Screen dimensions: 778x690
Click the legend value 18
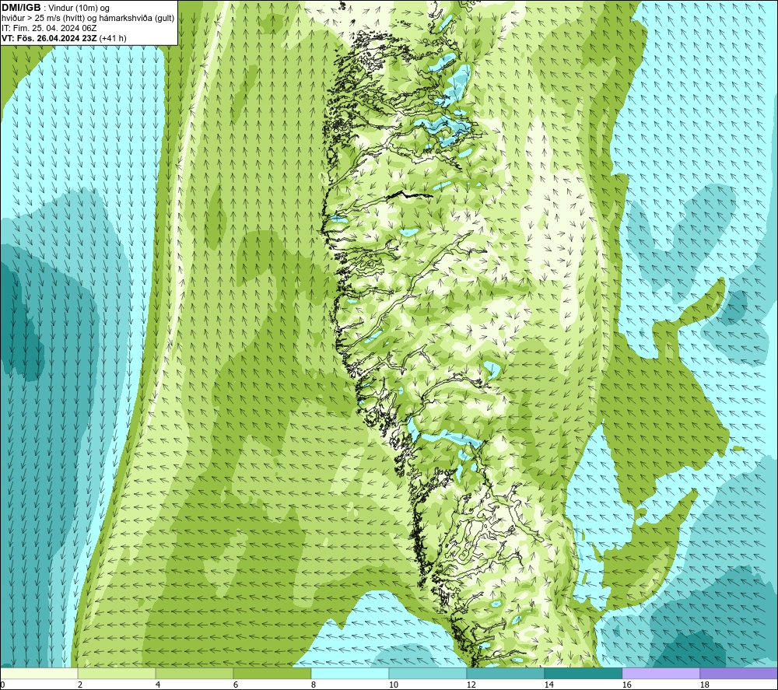click(704, 685)
